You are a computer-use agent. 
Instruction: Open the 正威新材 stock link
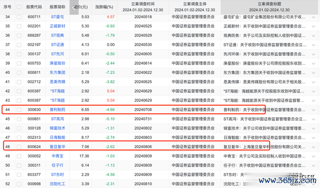(x=57, y=26)
